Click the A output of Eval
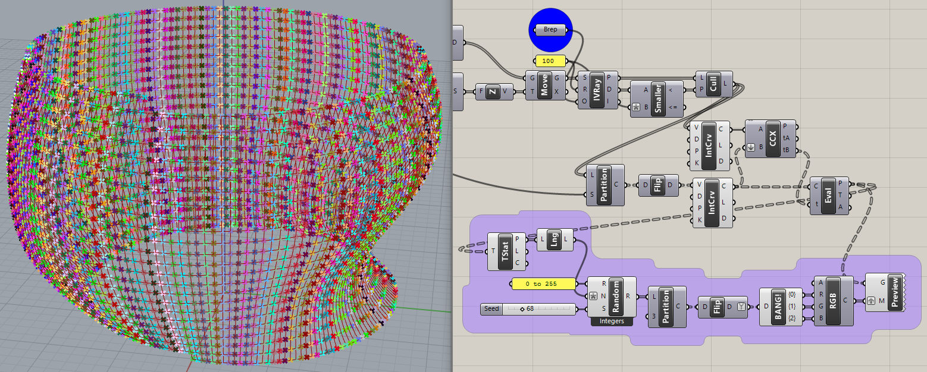 (840, 207)
